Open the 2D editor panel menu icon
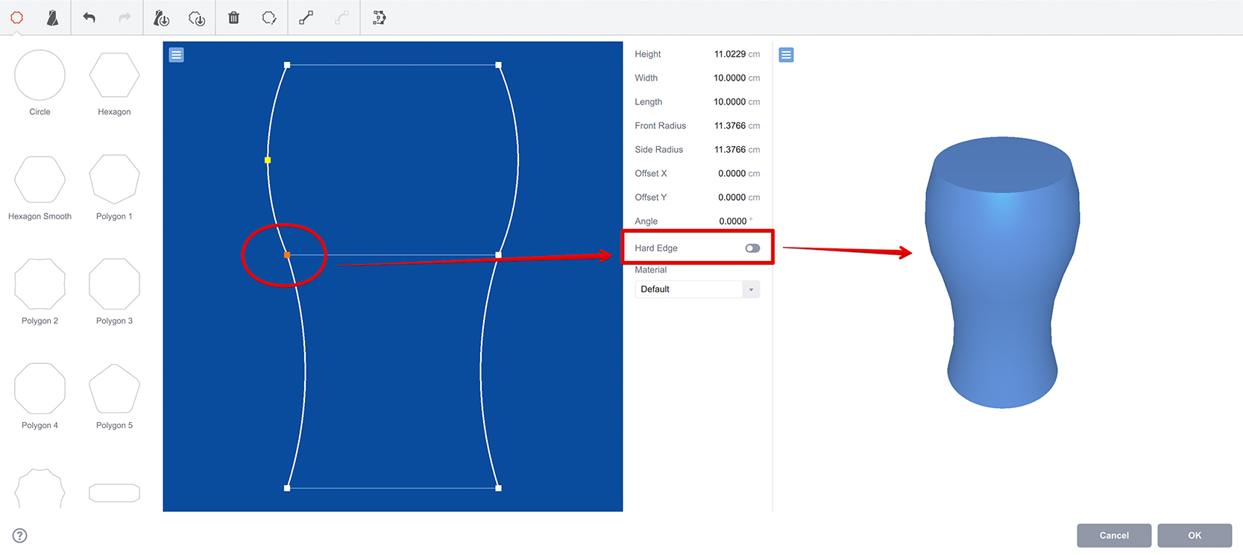This screenshot has height=555, width=1243. coord(176,55)
